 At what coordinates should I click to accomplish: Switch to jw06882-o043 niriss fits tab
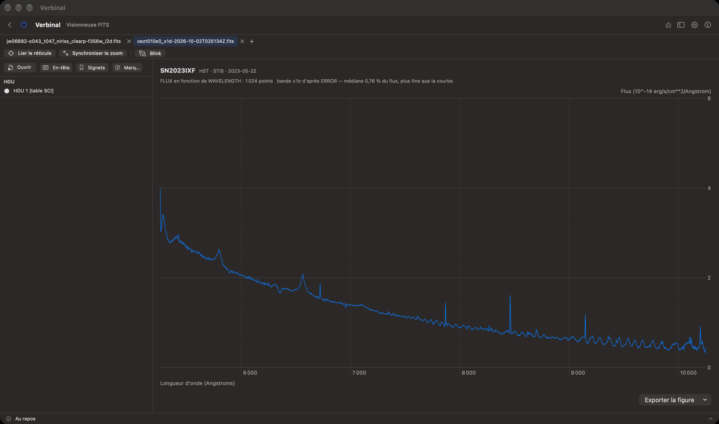(x=64, y=41)
